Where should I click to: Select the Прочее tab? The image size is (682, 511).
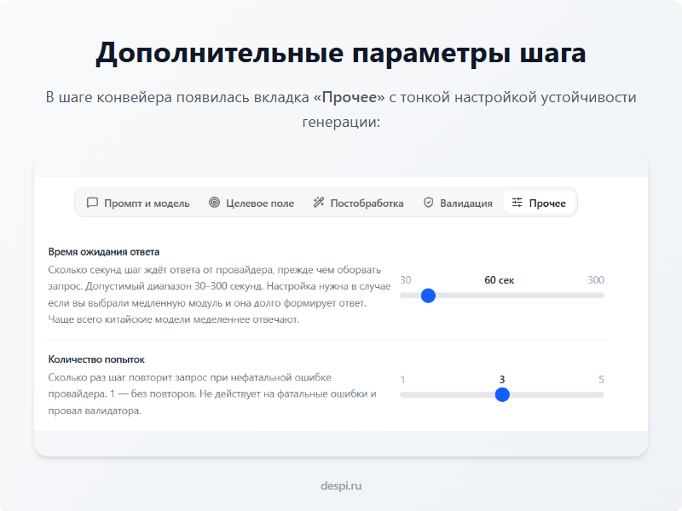pos(539,203)
